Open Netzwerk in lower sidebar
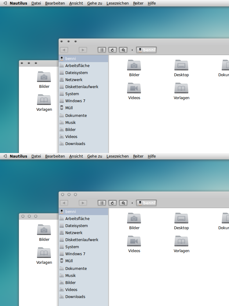Viewport: 229px width, 306px height. tap(83, 233)
